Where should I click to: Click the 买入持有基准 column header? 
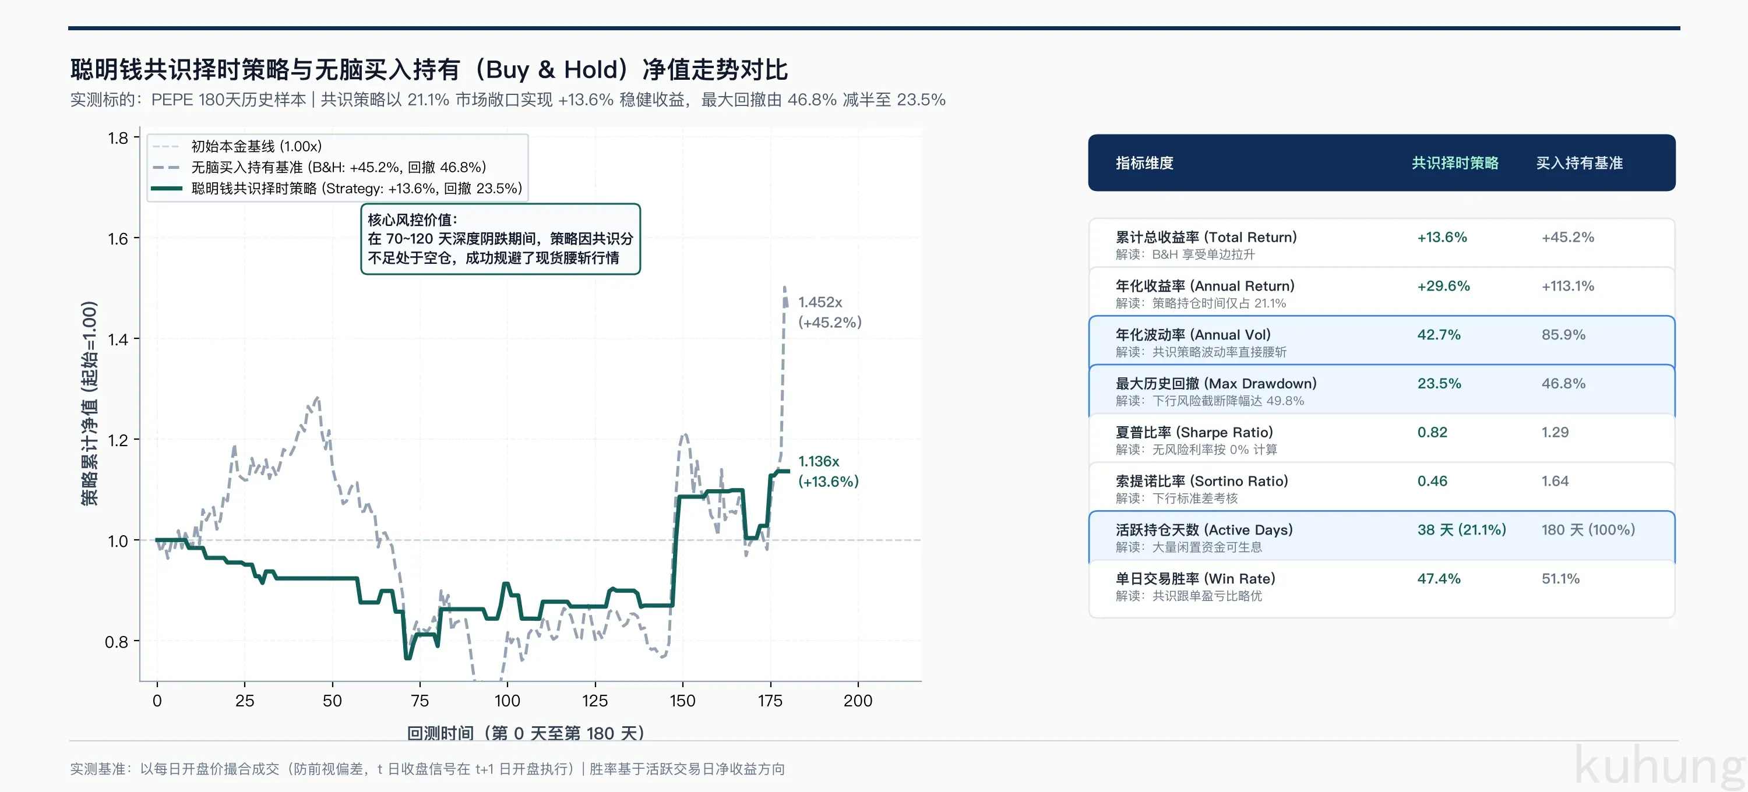tap(1579, 164)
